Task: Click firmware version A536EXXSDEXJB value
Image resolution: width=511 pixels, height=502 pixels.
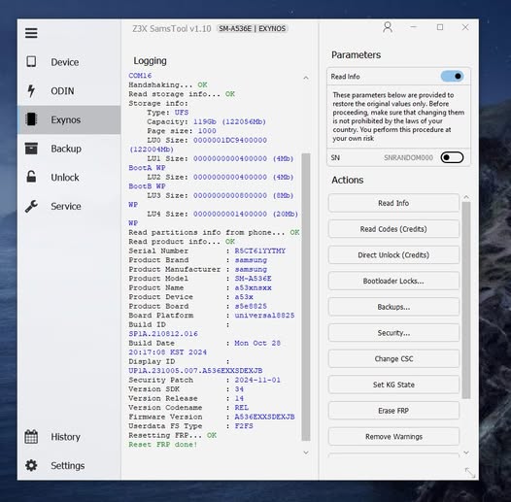Action: (264, 417)
